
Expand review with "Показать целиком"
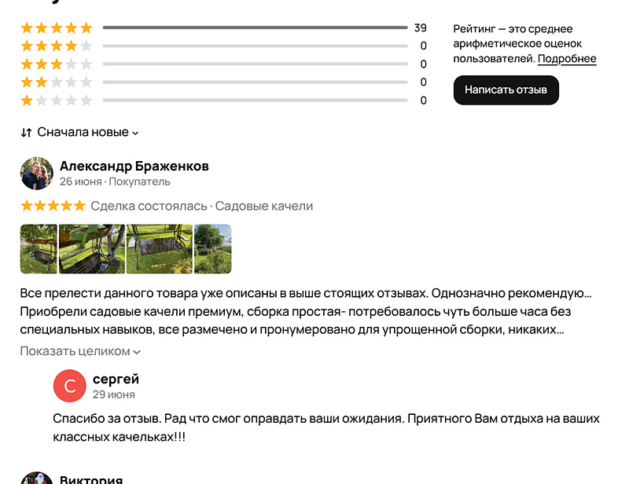click(80, 351)
